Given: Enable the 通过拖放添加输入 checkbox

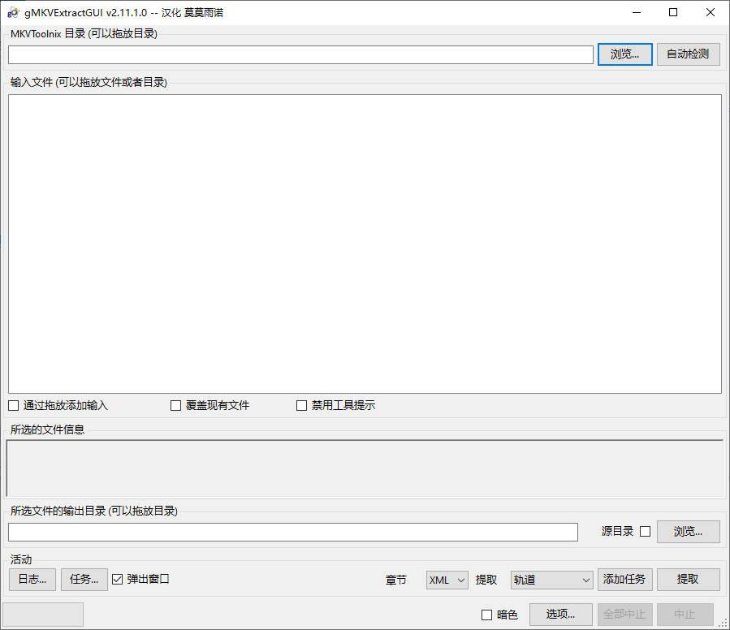Looking at the screenshot, I should [x=14, y=406].
